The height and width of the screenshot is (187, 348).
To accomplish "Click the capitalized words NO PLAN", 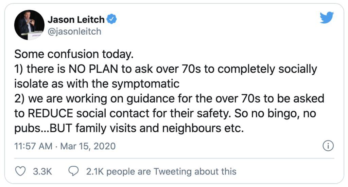I will (93, 69).
